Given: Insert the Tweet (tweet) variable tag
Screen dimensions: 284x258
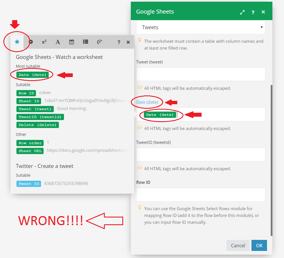Looking at the screenshot, I should (35, 109).
